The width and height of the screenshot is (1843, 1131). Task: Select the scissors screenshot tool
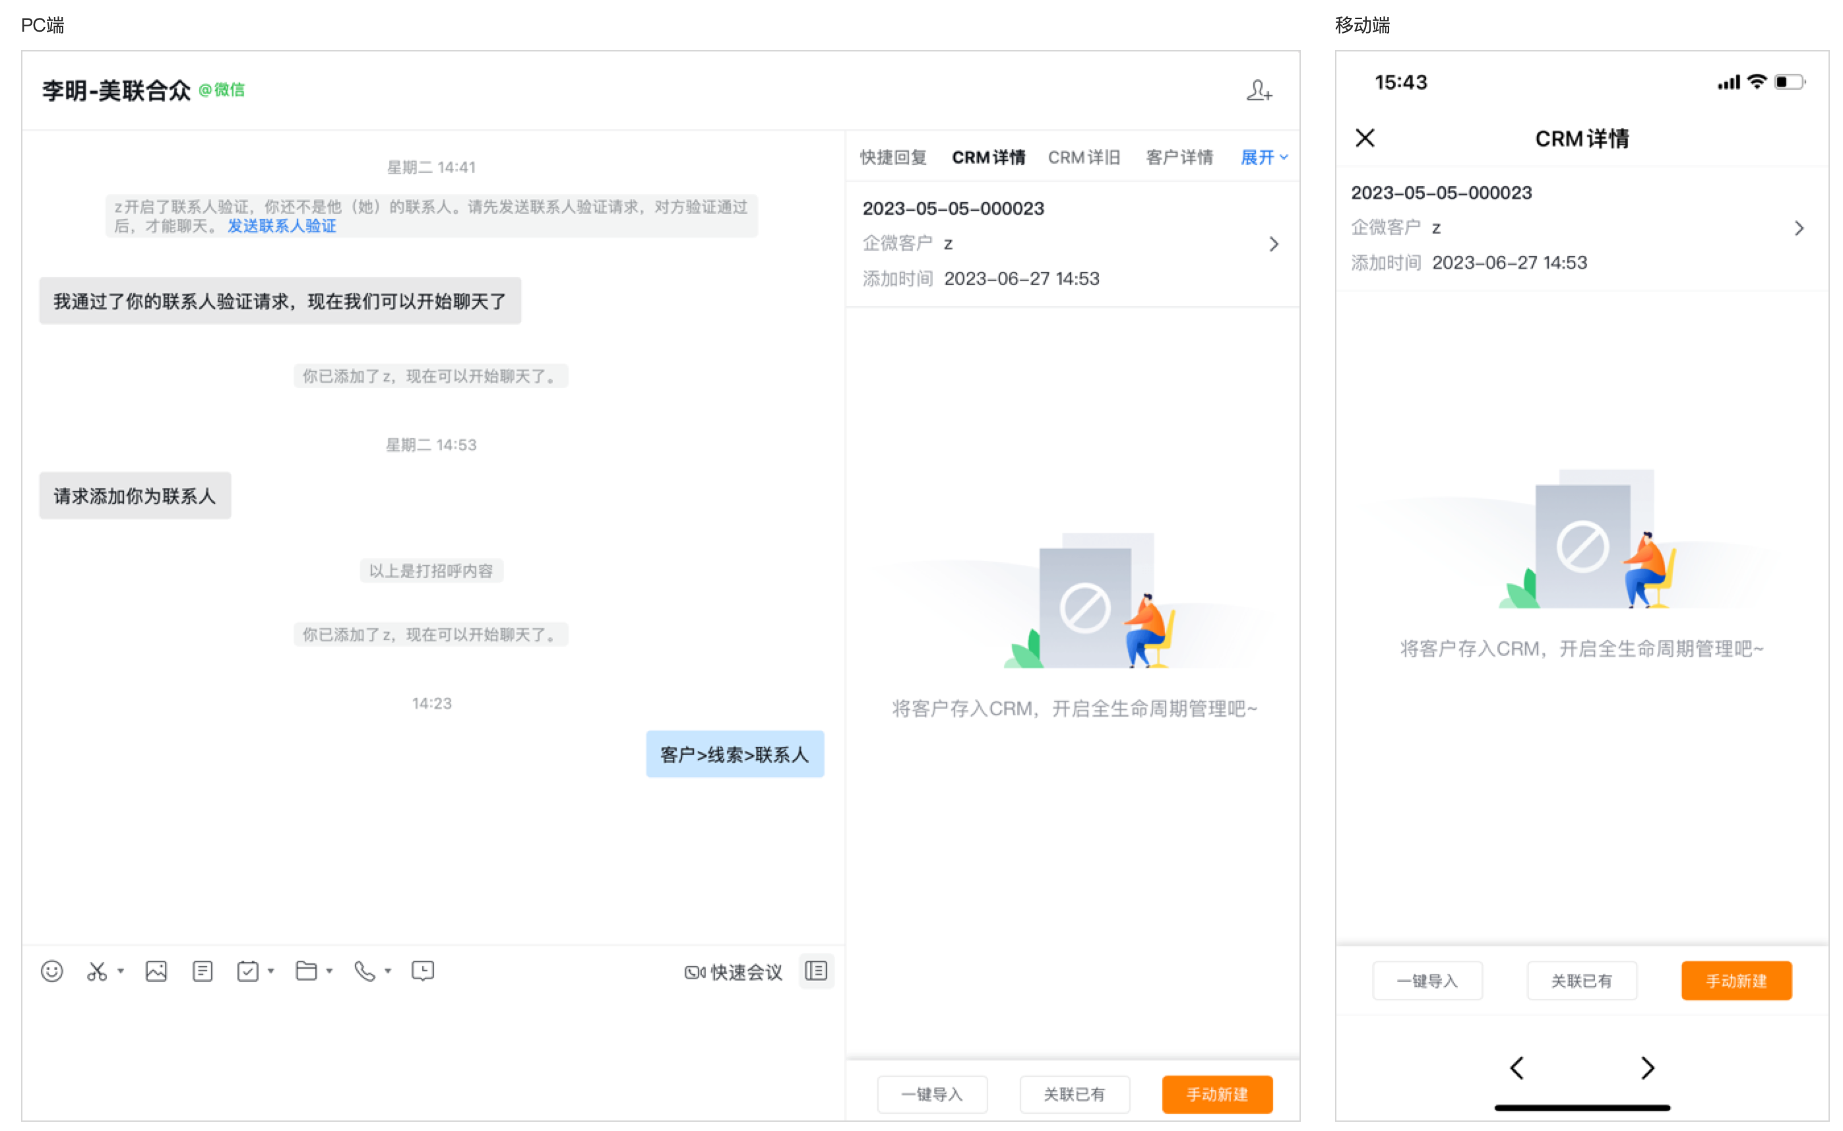coord(96,971)
